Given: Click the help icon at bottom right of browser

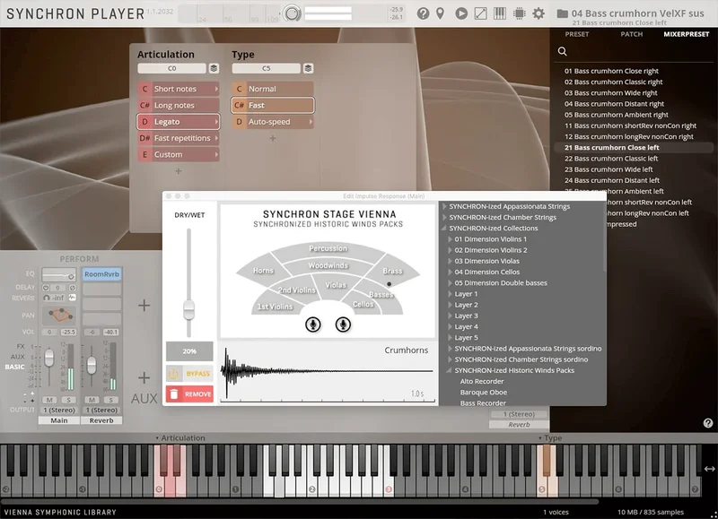Looking at the screenshot, I should pos(708,423).
